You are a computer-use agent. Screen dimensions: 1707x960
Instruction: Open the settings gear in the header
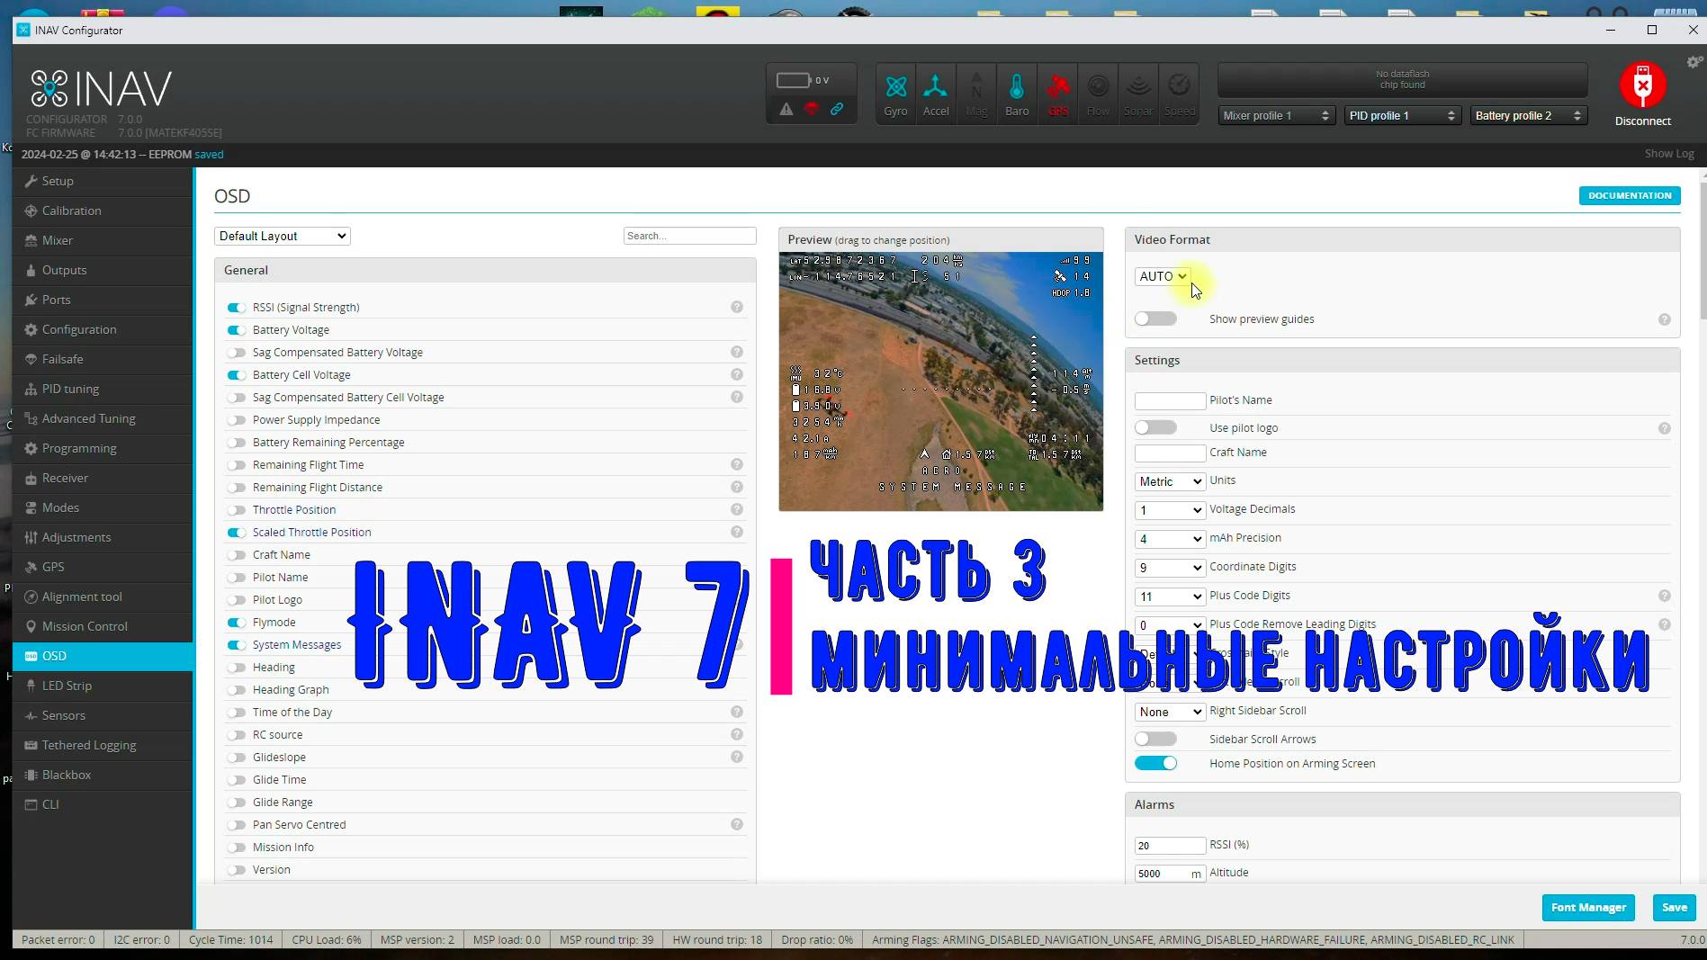(x=1694, y=62)
